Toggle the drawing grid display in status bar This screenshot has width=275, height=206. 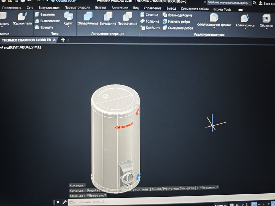click(232, 205)
